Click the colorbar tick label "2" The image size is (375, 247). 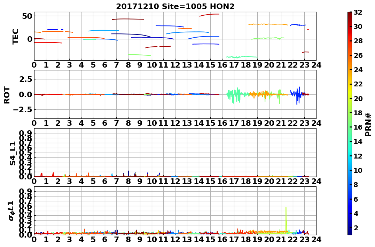coord(356,227)
